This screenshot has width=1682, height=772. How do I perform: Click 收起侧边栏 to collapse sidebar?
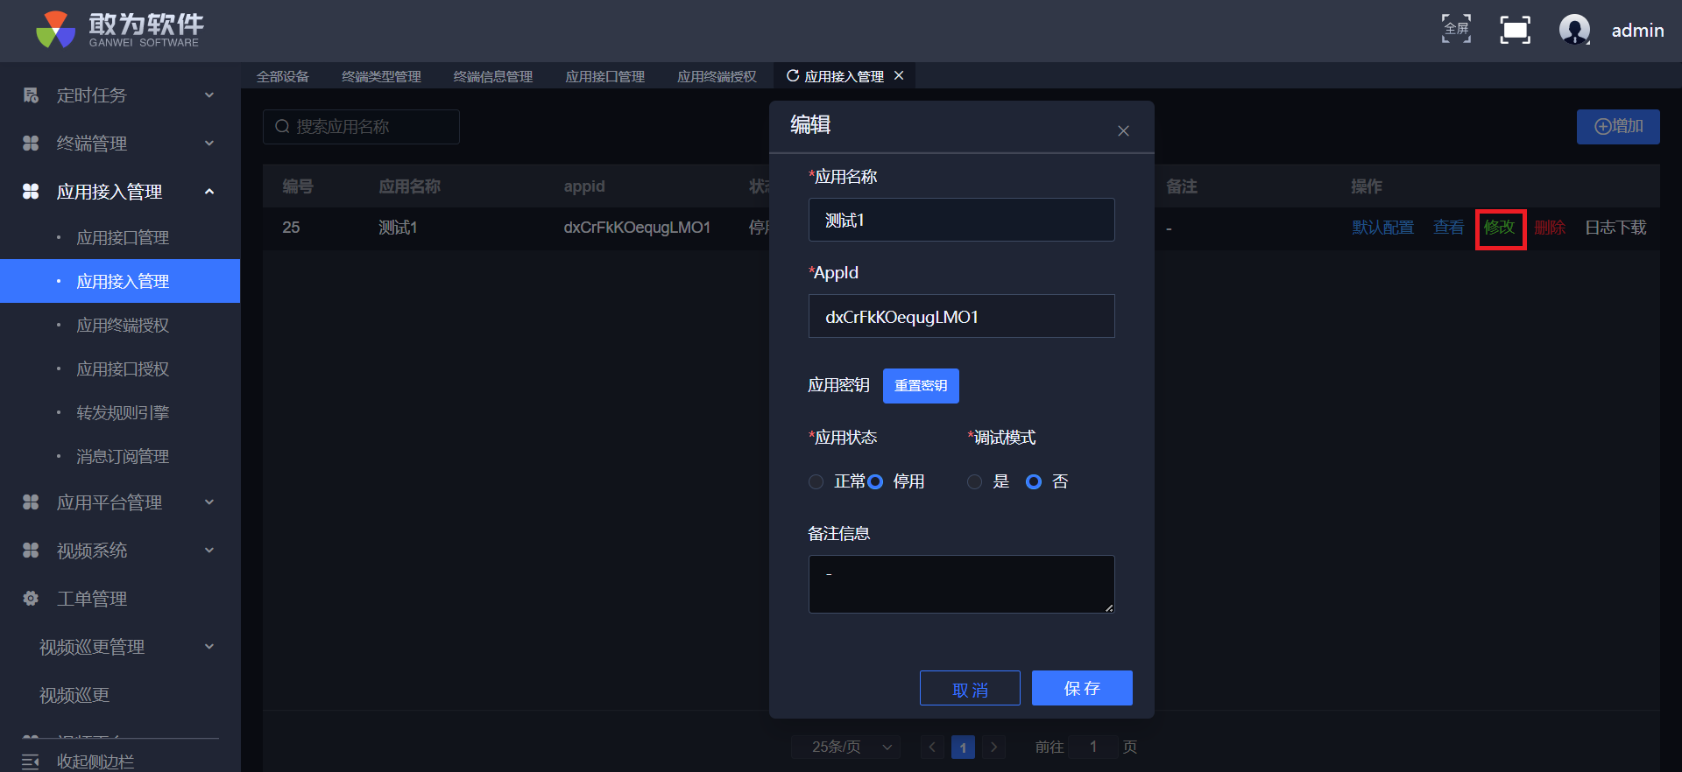pyautogui.click(x=95, y=761)
